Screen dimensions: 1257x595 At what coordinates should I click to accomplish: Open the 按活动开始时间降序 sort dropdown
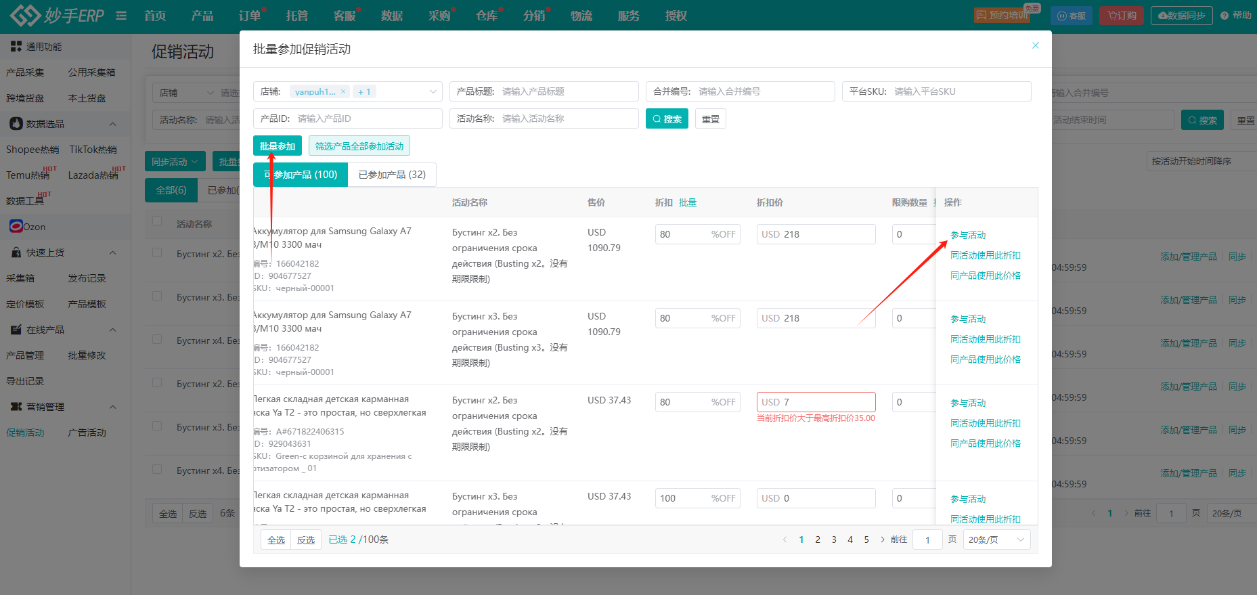coord(1201,161)
